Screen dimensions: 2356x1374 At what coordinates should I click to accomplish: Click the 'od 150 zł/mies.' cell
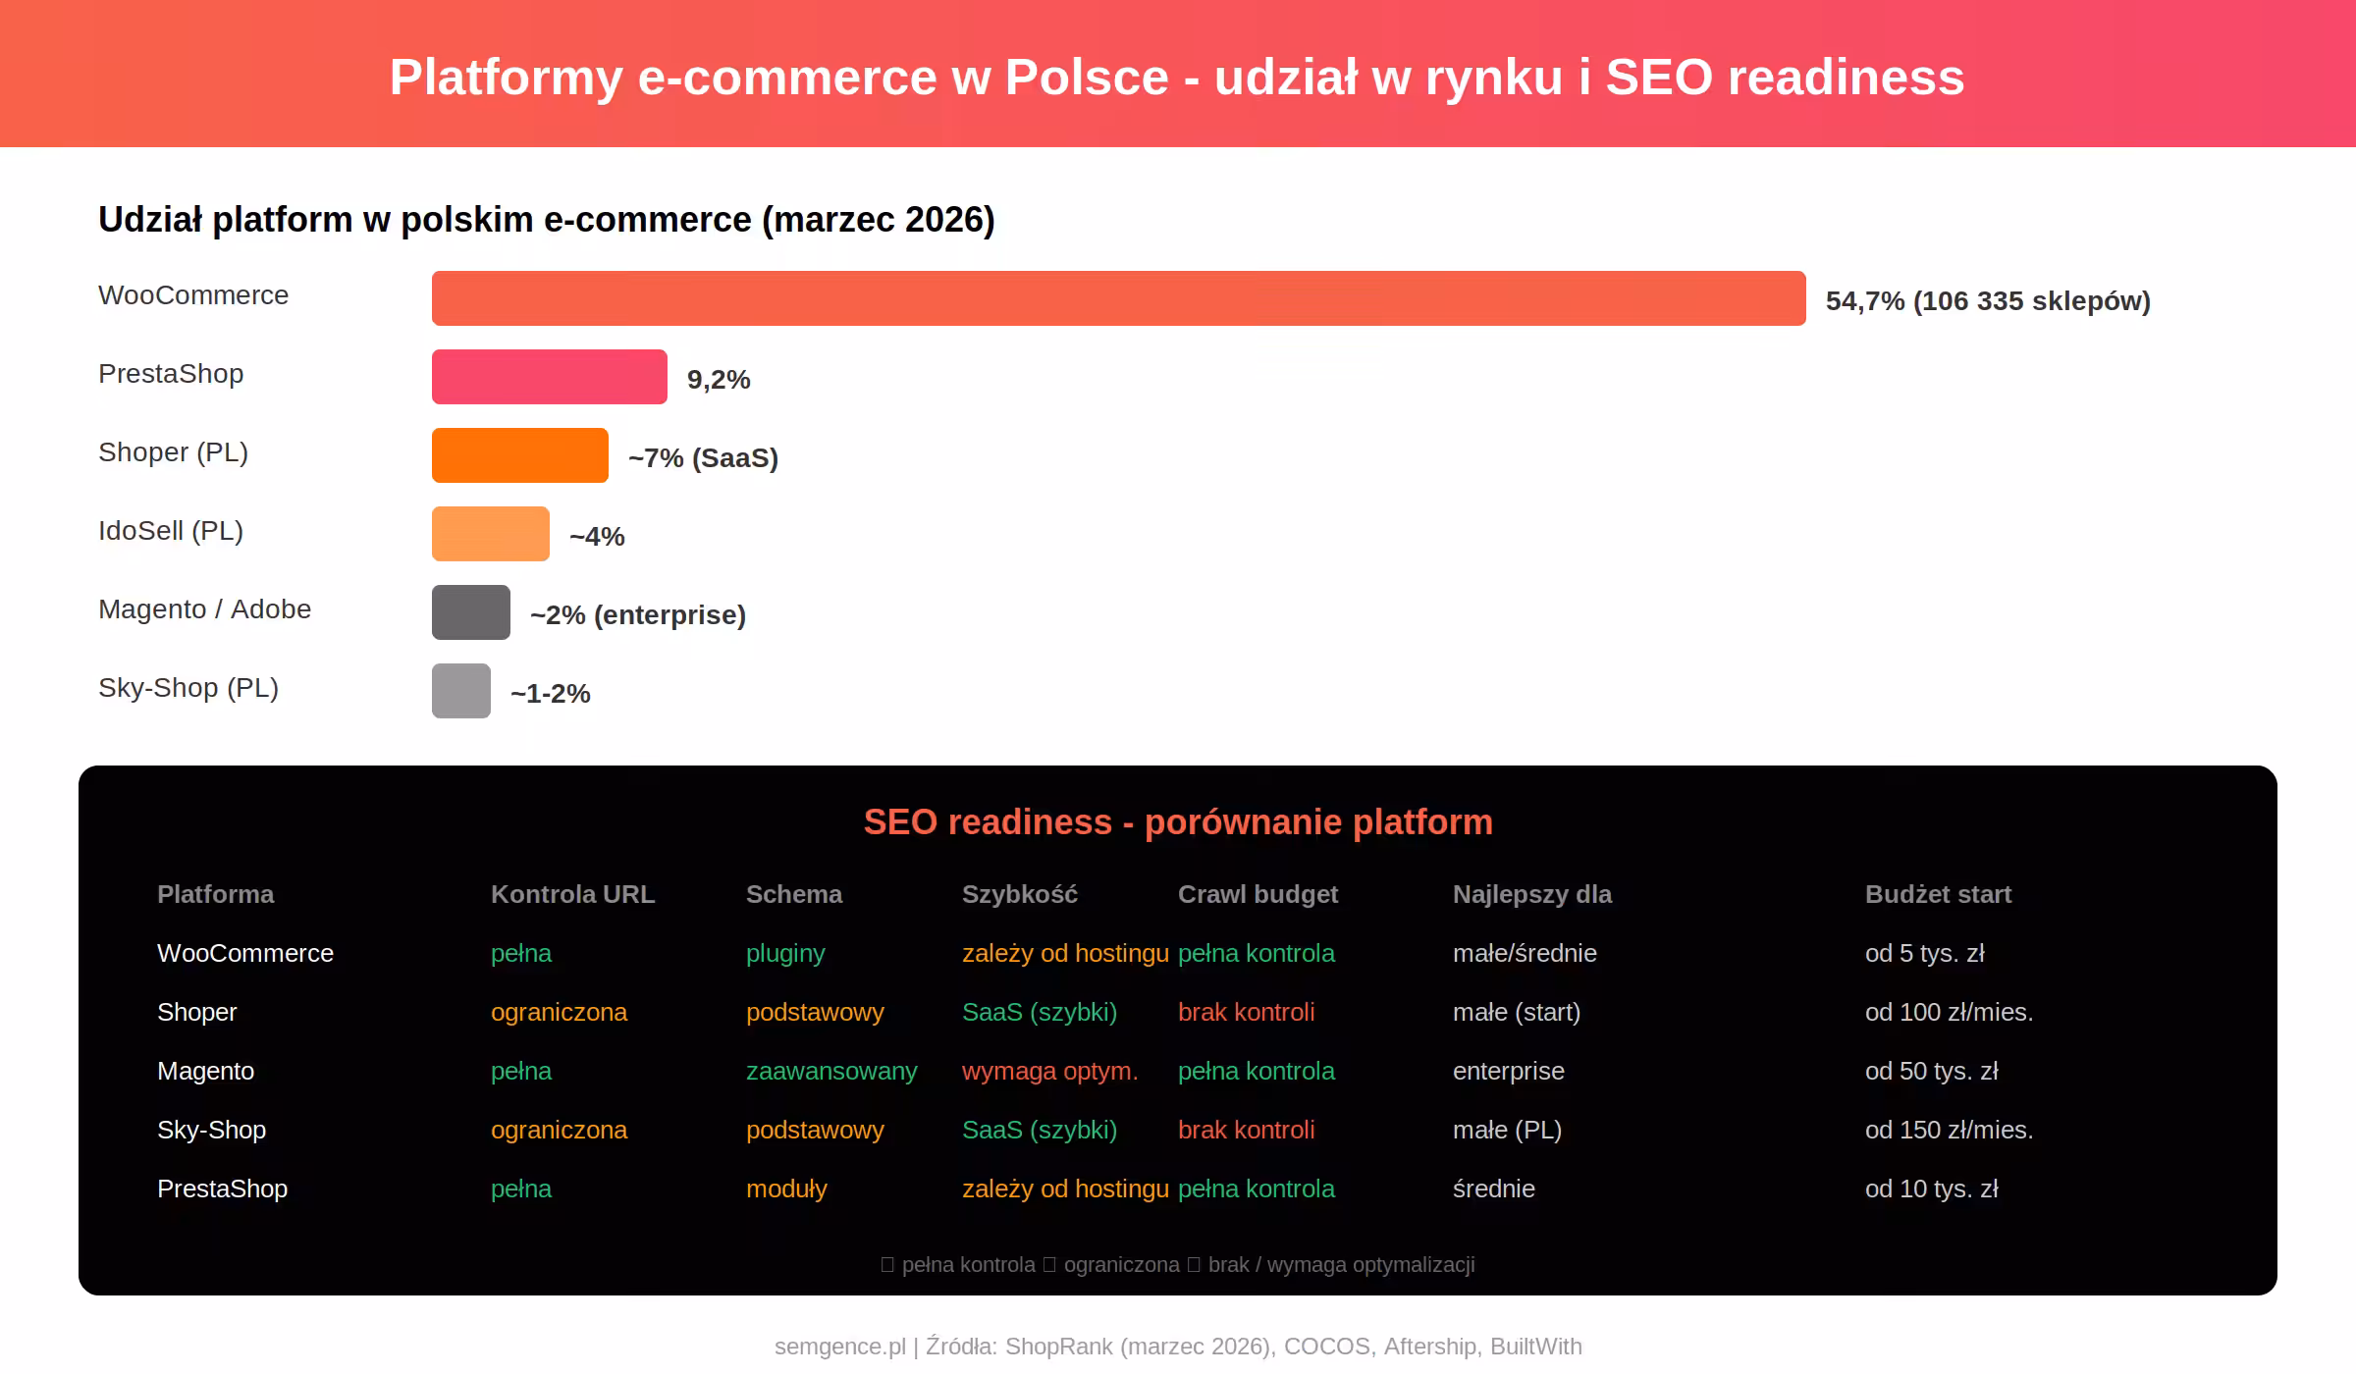coord(1949,1130)
